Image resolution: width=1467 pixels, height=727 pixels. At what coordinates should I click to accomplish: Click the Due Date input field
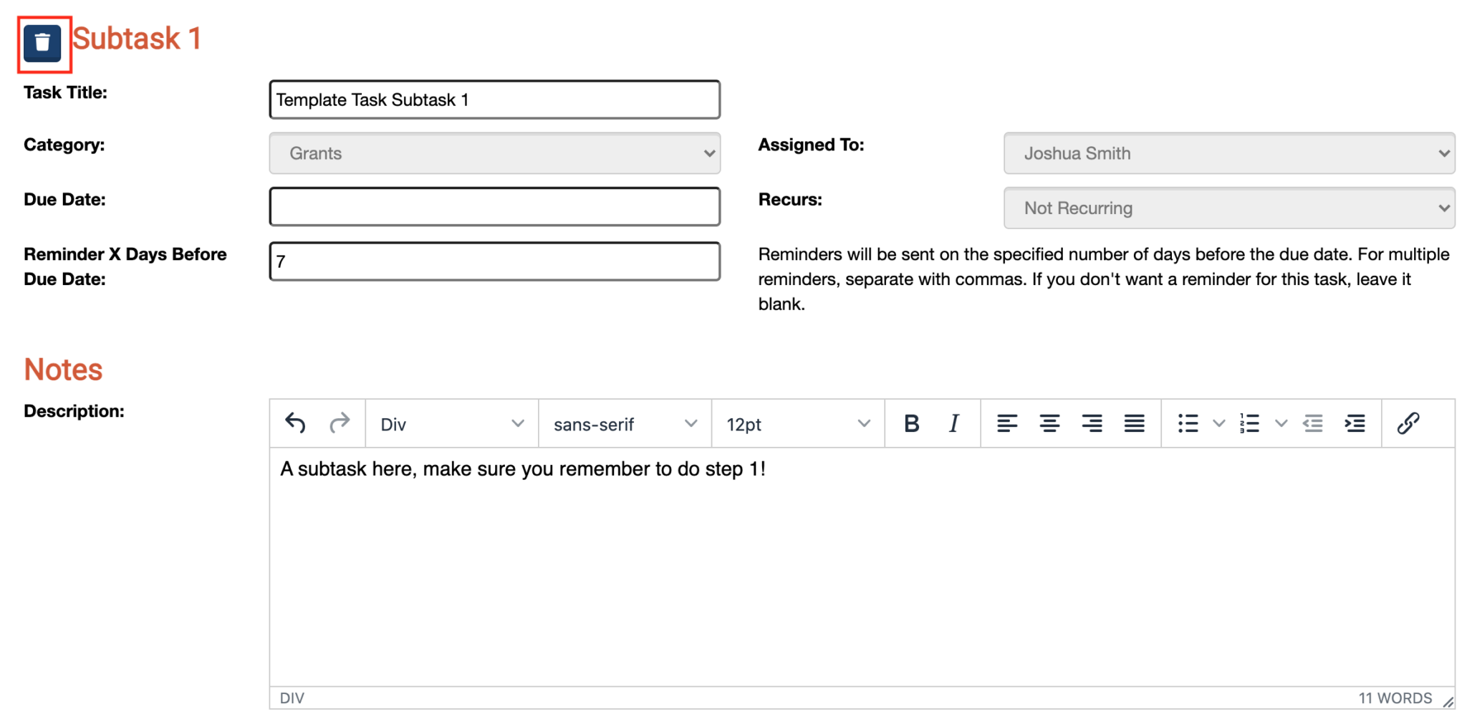(494, 206)
